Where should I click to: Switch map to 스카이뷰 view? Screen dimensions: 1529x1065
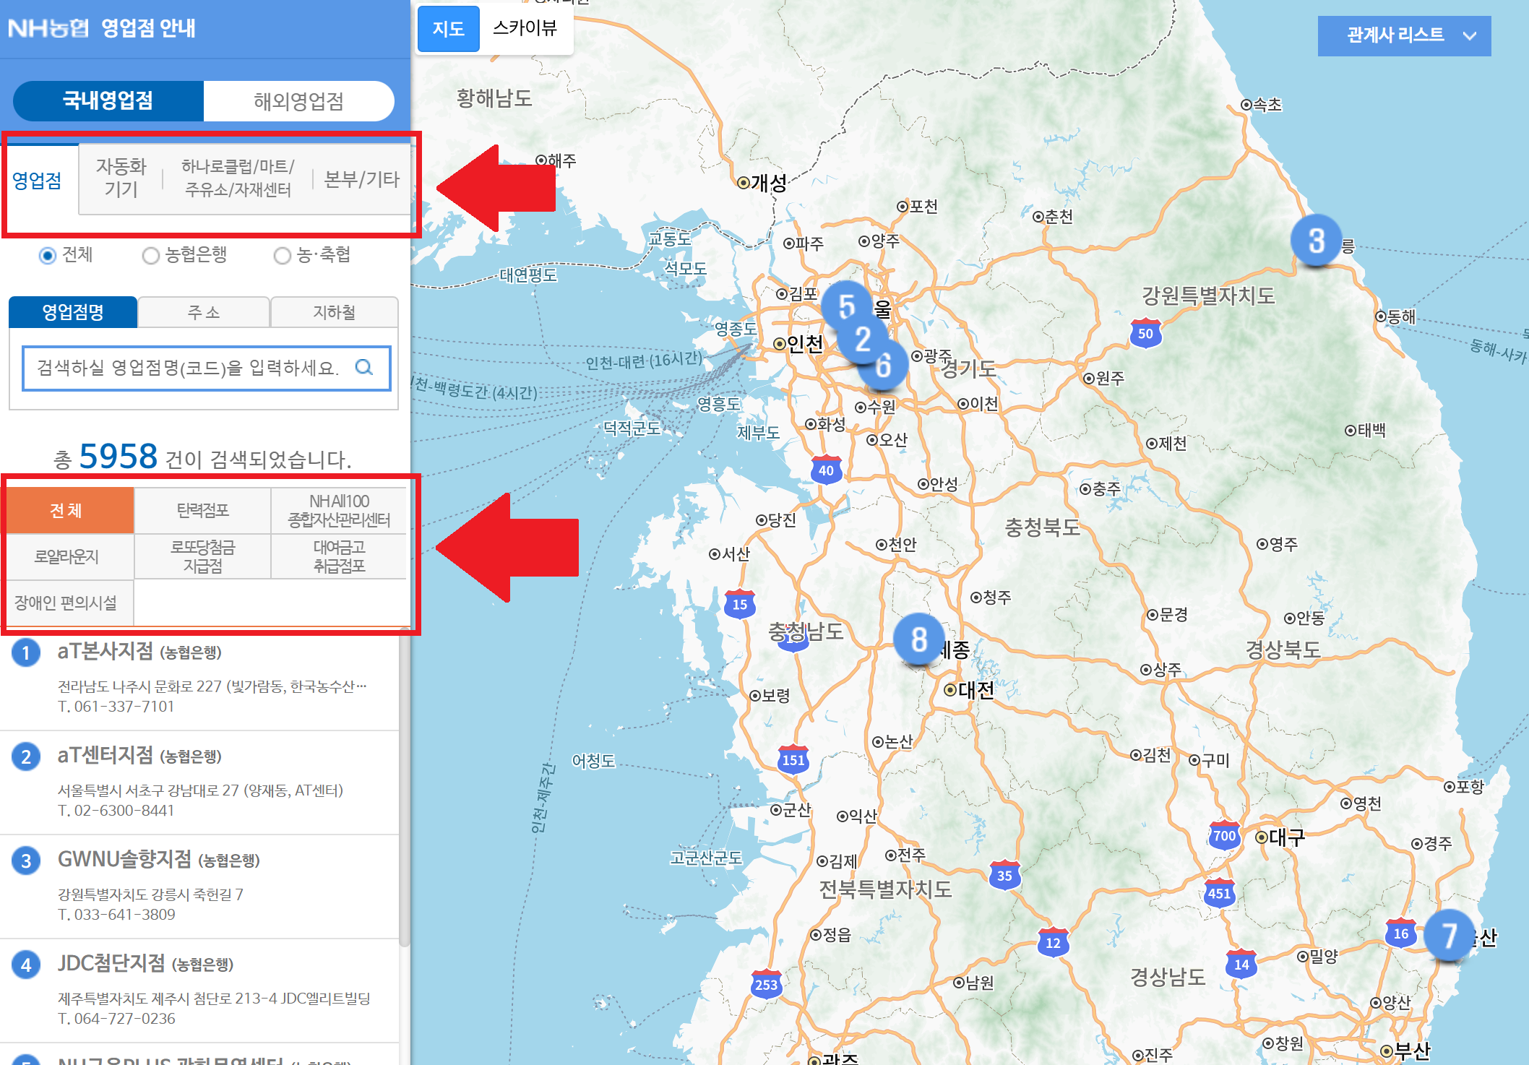coord(525,28)
